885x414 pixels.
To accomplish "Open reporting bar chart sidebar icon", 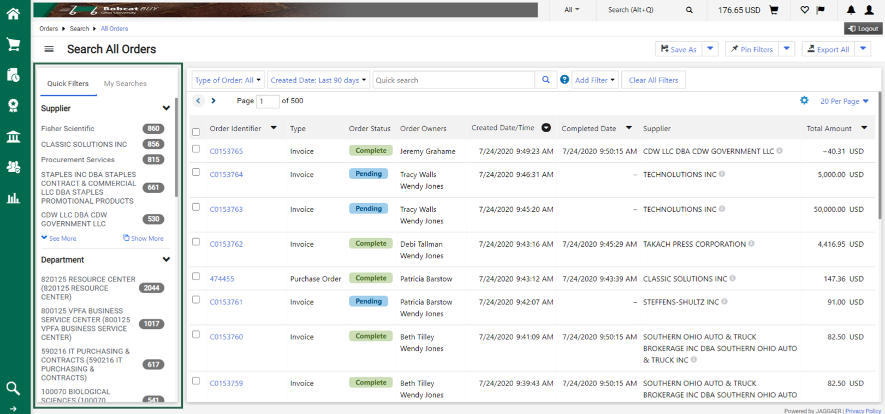I will (13, 198).
